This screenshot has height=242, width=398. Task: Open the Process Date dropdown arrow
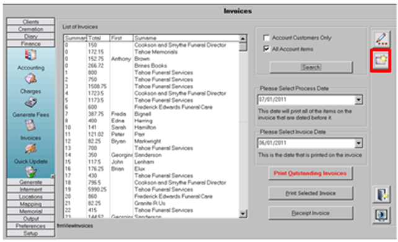pyautogui.click(x=358, y=100)
